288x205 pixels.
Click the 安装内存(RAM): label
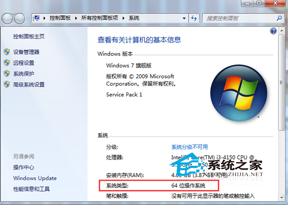tap(125, 175)
